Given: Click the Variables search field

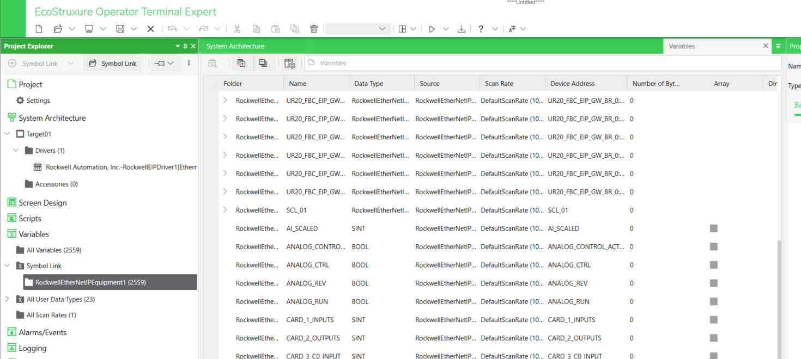Looking at the screenshot, I should 543,63.
